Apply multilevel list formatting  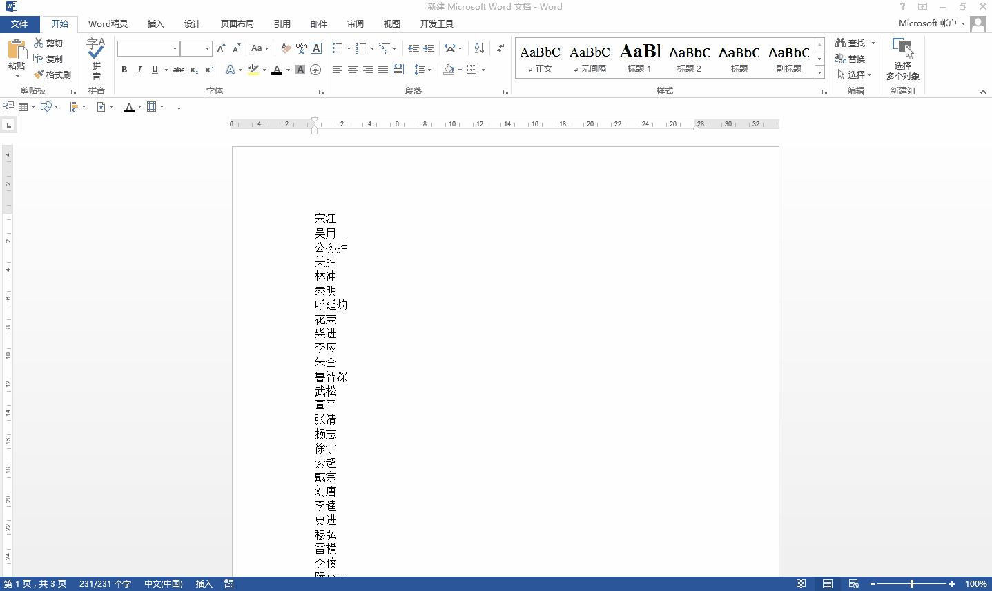tap(385, 48)
